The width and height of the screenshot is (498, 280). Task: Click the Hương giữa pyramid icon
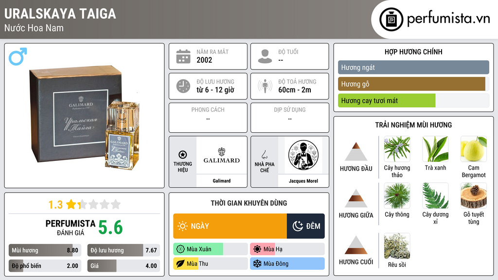356,198
